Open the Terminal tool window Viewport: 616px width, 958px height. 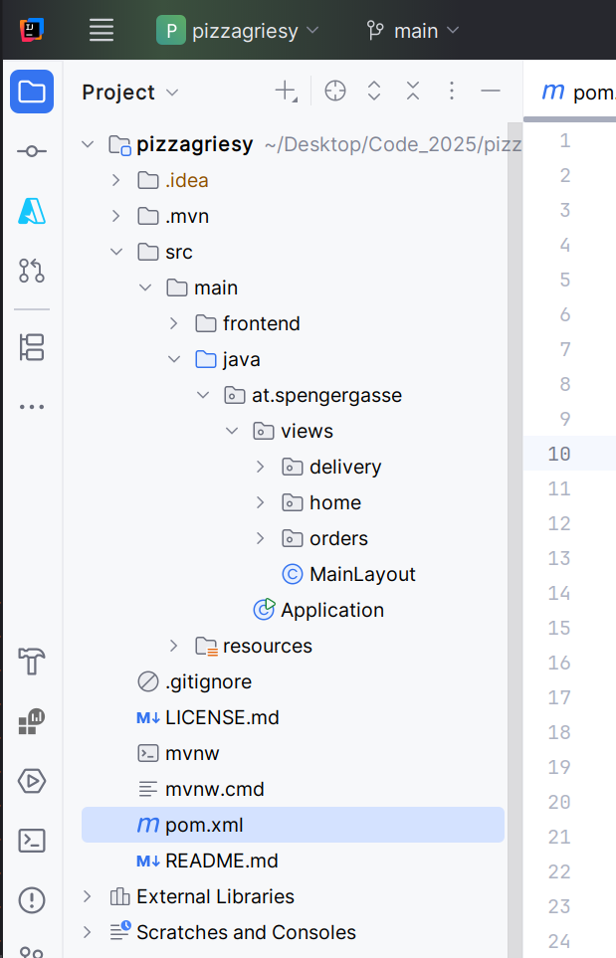click(x=32, y=841)
